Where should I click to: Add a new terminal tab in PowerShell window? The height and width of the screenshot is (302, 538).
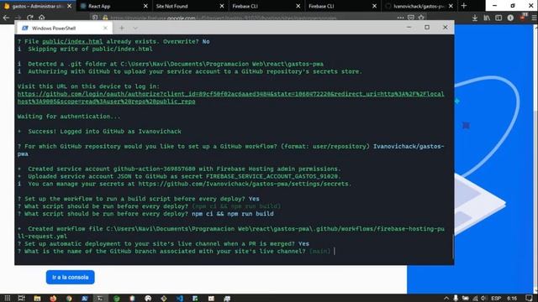[x=122, y=28]
